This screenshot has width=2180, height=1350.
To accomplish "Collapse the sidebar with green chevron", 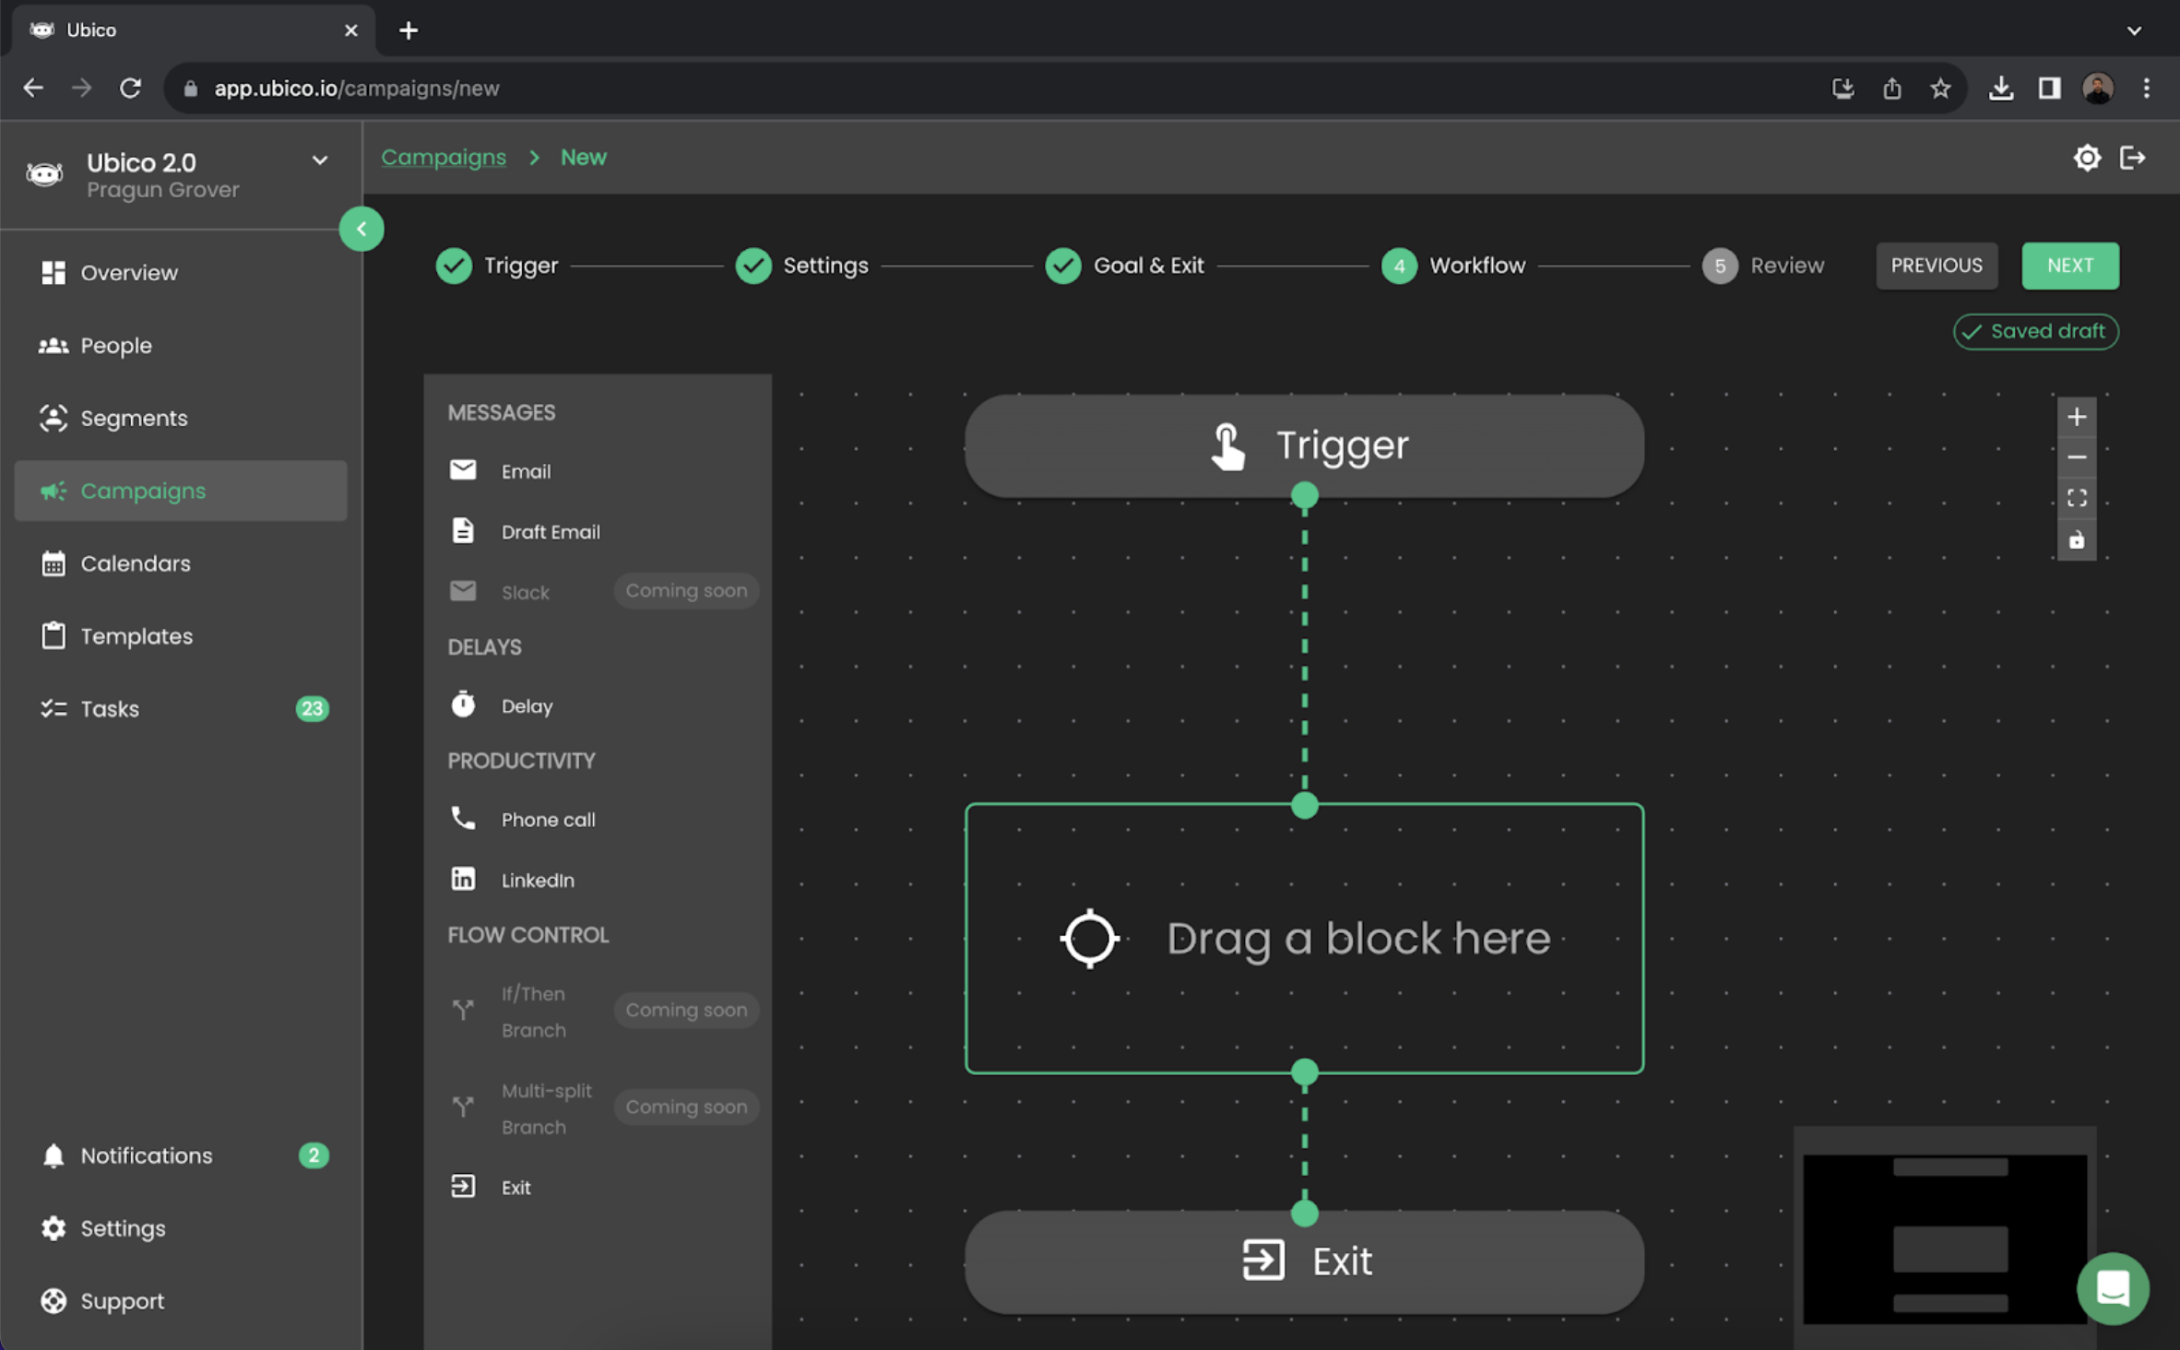I will [x=361, y=229].
